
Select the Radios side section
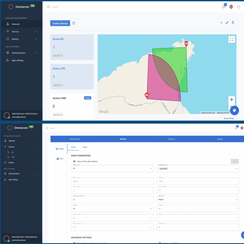click(x=60, y=149)
